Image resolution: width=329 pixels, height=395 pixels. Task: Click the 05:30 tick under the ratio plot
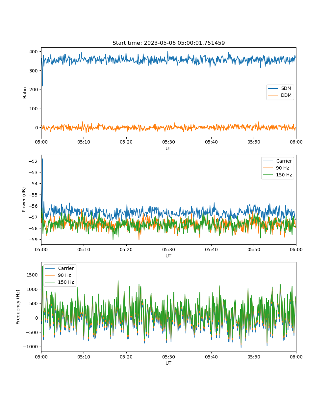[x=168, y=142]
